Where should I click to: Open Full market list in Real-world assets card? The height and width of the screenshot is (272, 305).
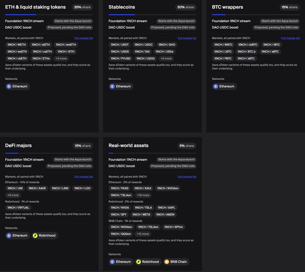pos(187,177)
